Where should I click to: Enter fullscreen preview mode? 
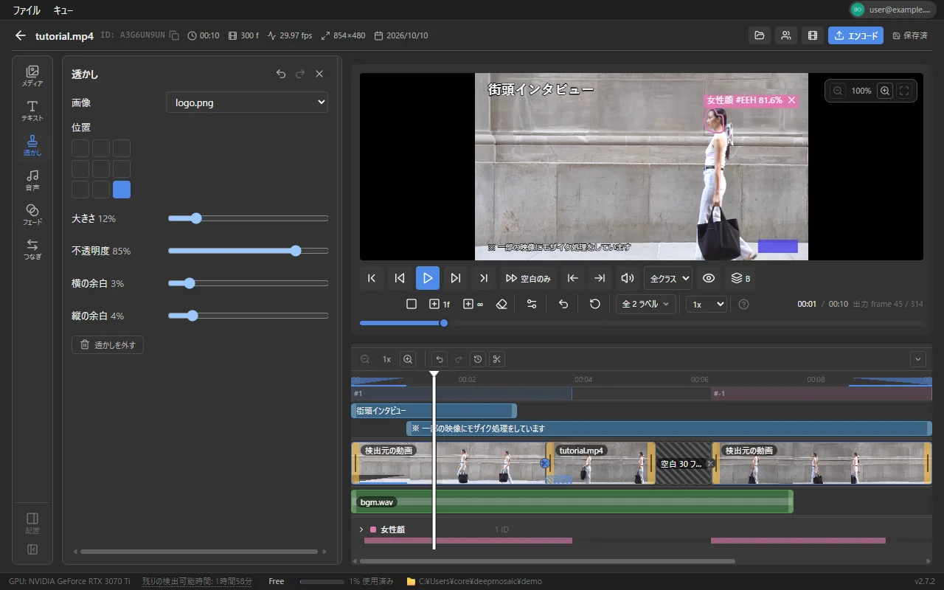pyautogui.click(x=905, y=91)
